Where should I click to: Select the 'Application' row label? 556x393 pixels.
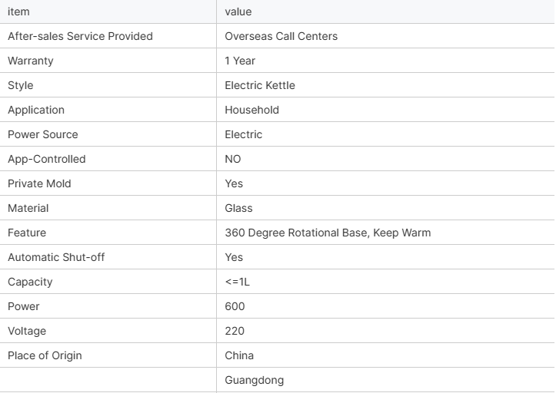click(36, 110)
